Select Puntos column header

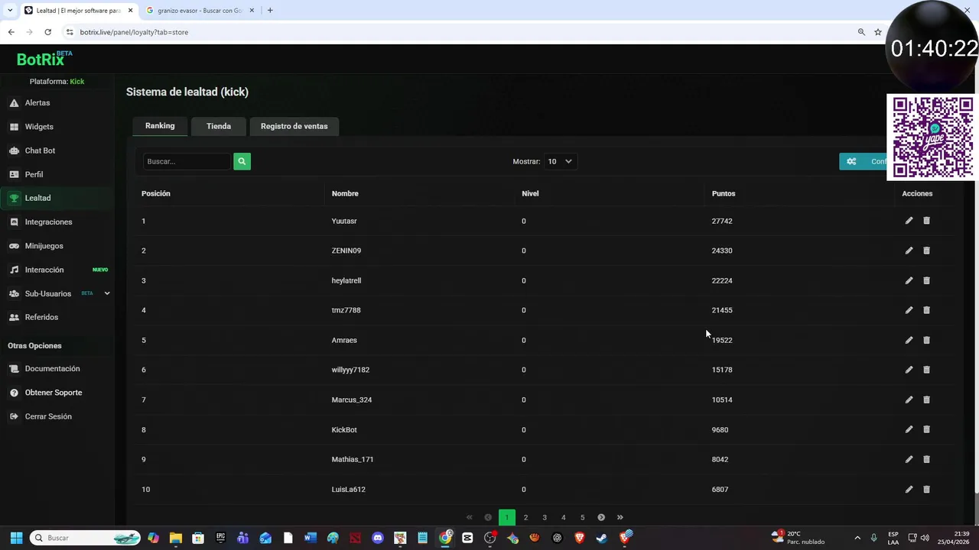724,193
